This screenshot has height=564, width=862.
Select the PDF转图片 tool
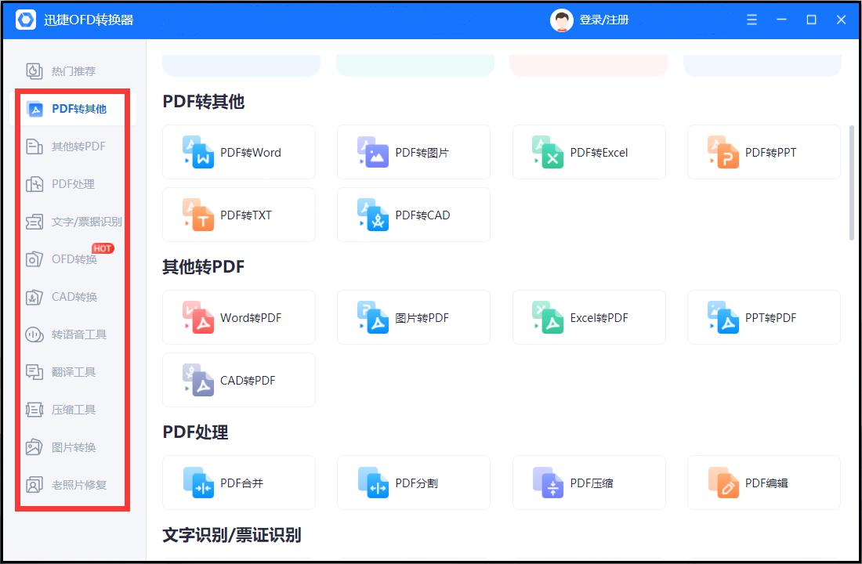coord(414,152)
